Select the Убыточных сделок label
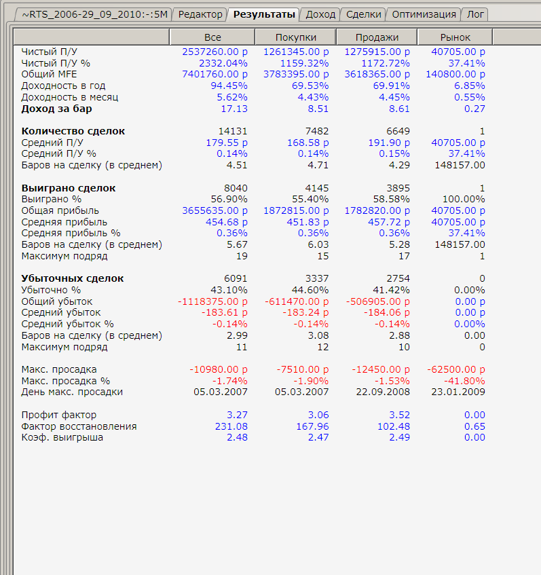541x575 pixels. [x=73, y=279]
